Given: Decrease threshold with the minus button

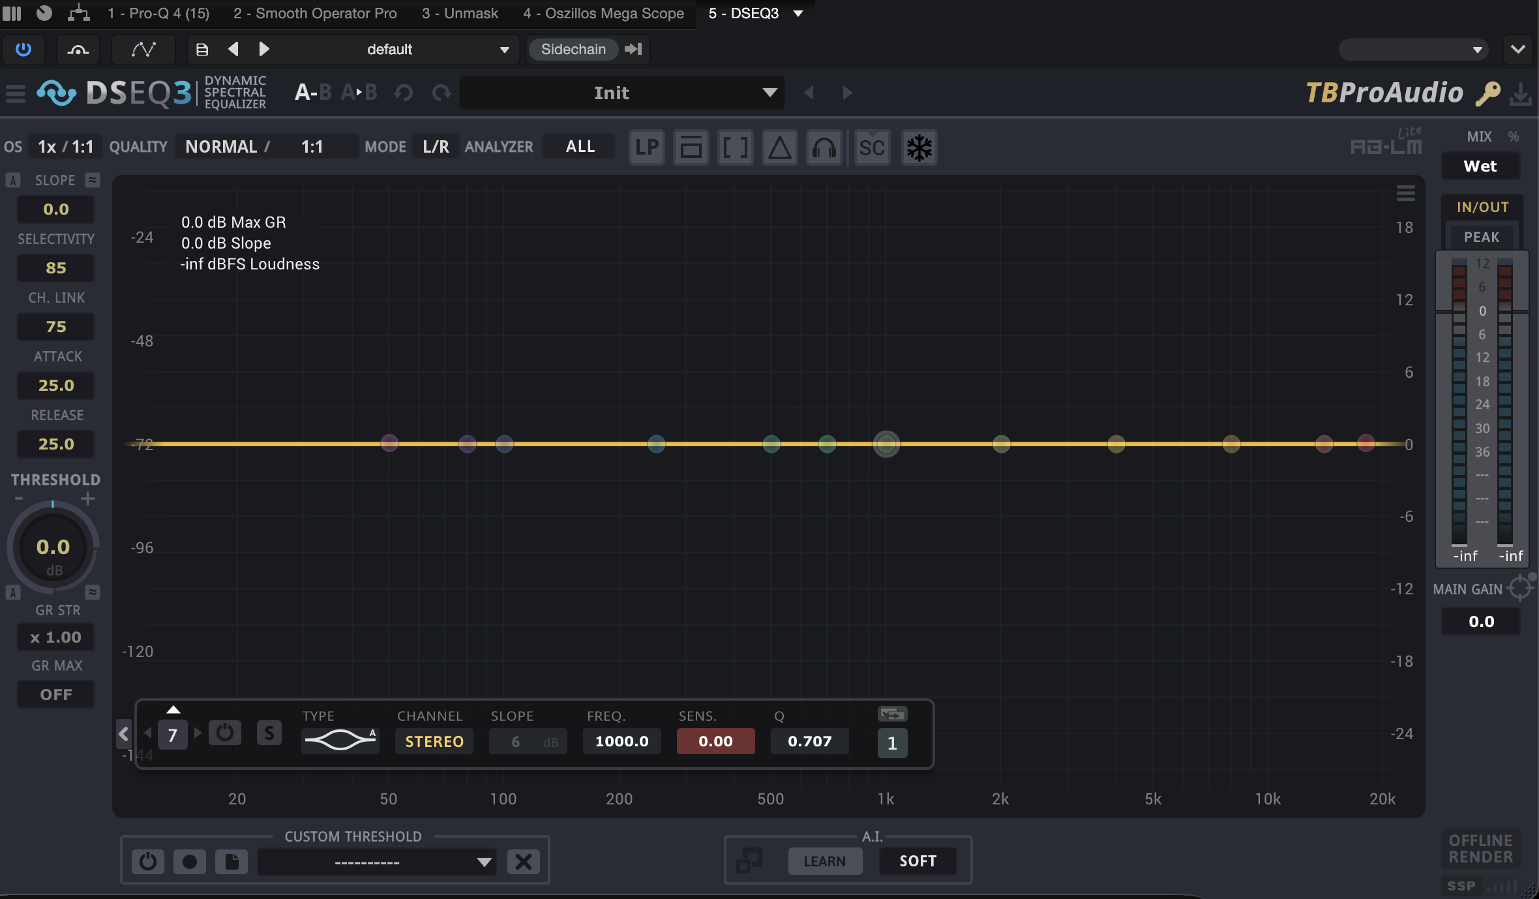Looking at the screenshot, I should 19,499.
